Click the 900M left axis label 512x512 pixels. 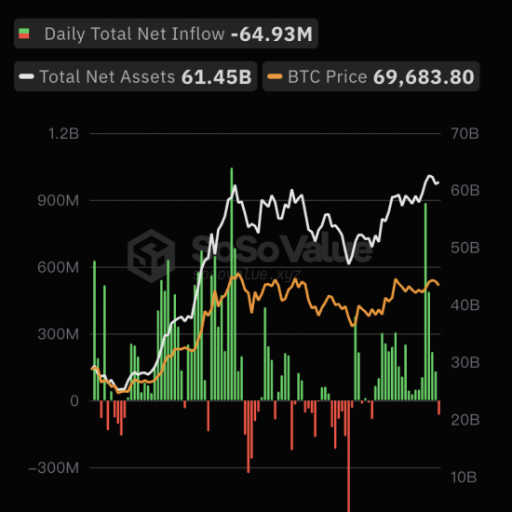tap(58, 200)
